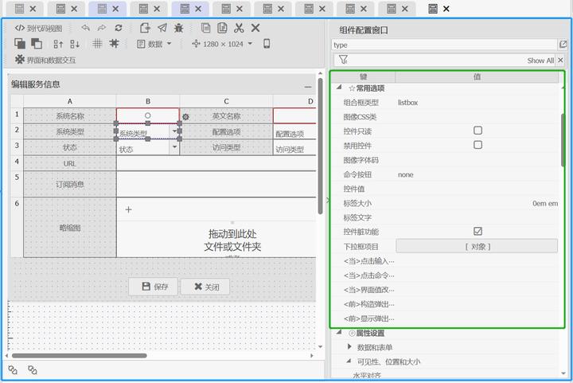Click the plus sign in the 略缩图 row
Viewport: 573px width, 383px height.
(x=128, y=209)
